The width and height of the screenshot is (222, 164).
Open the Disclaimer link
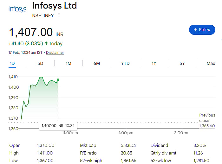pos(55,53)
